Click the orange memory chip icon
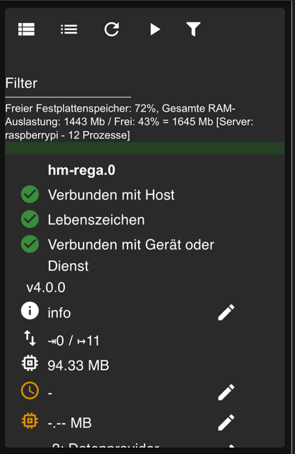295x454 pixels. [30, 421]
